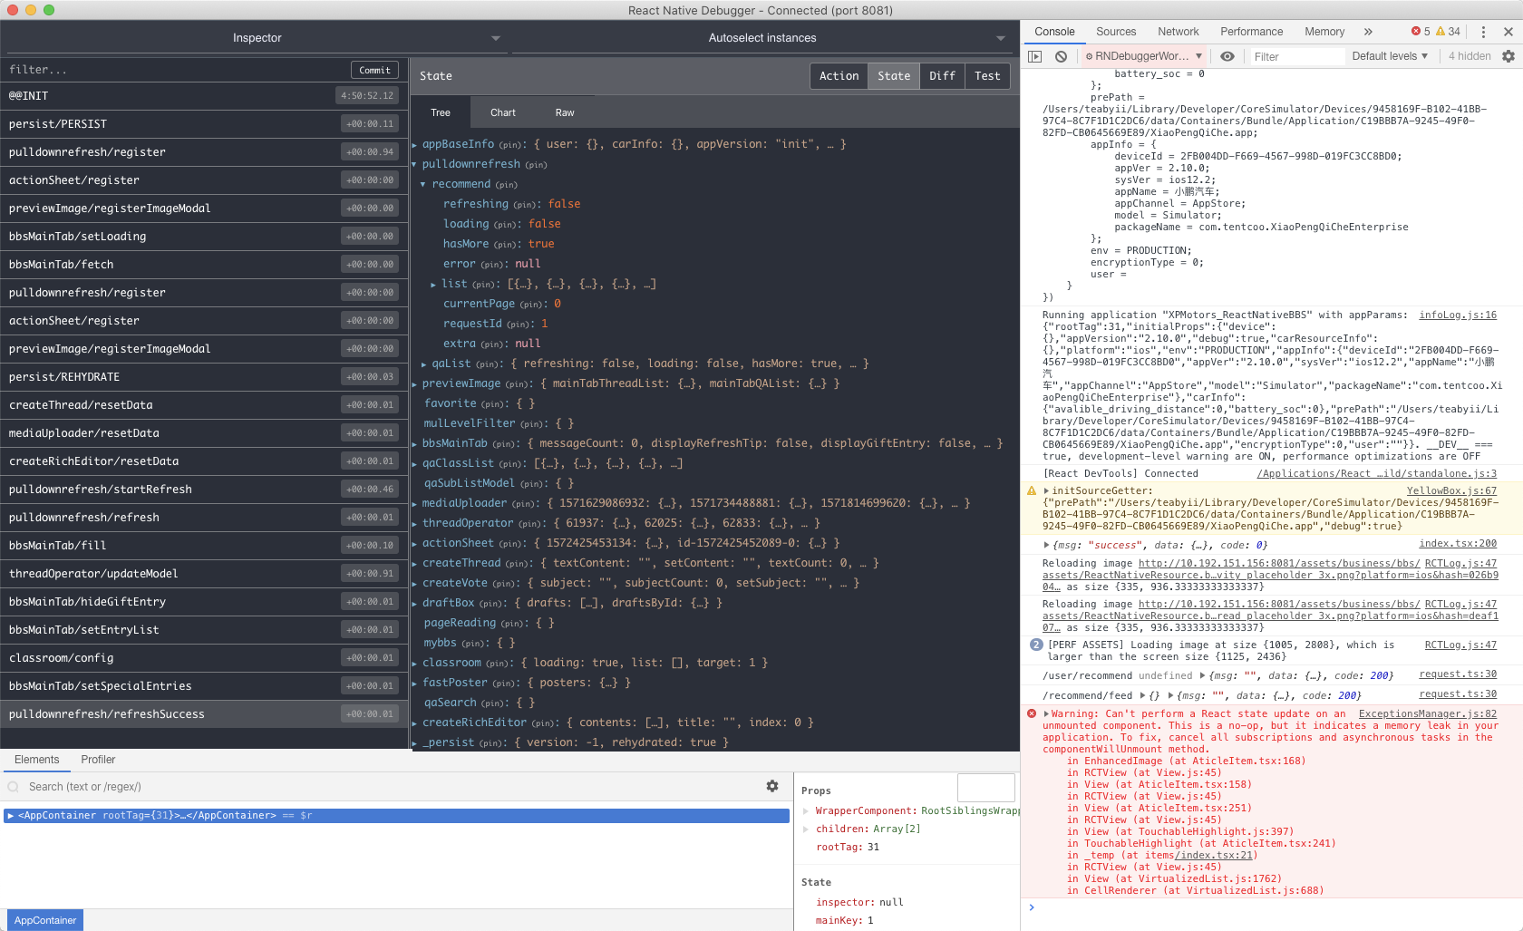The image size is (1523, 931).
Task: Toggle the console sidebar panel icon
Action: [1034, 56]
